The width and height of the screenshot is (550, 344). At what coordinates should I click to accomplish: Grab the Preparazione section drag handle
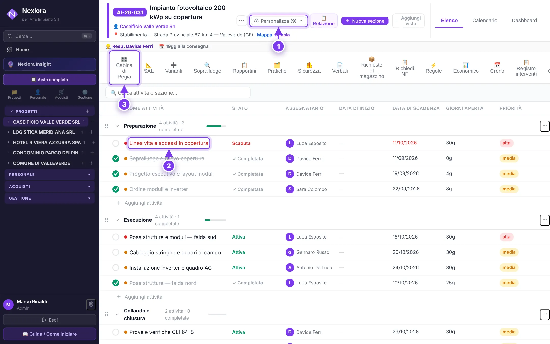click(107, 126)
